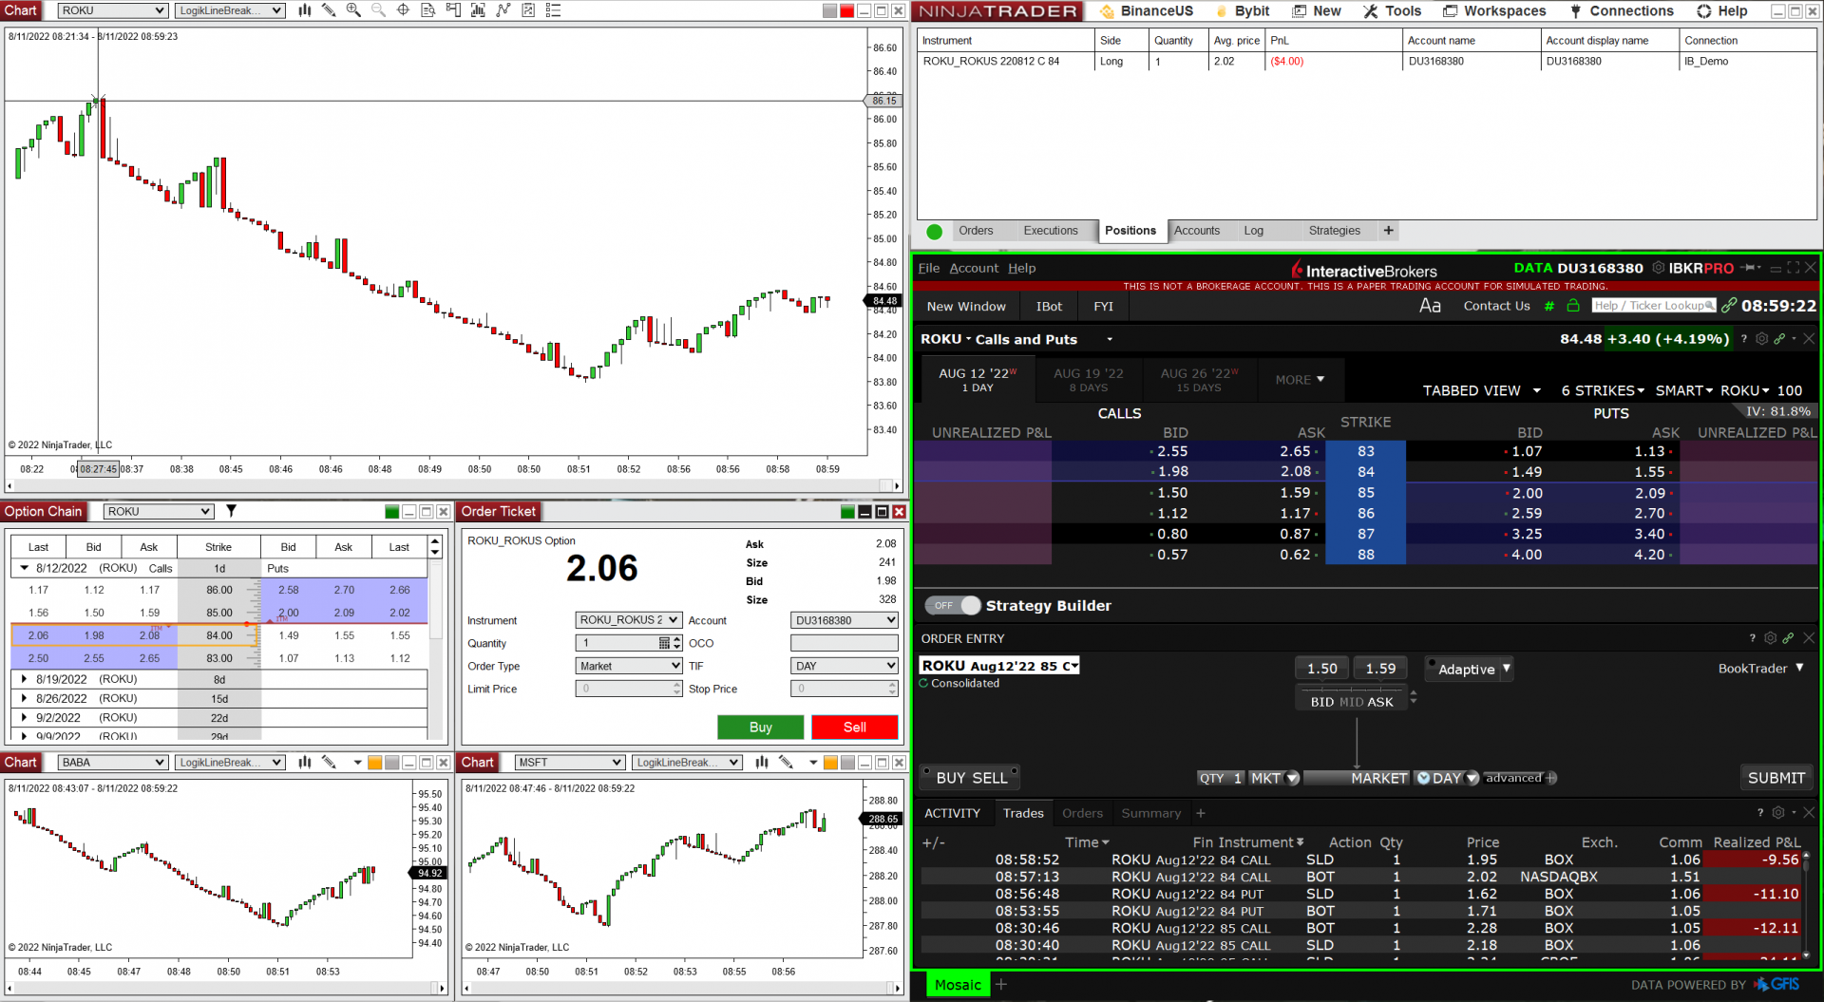Open settings gear next to DATA DU3168380
Screen dimensions: 1824x1002
click(1659, 268)
